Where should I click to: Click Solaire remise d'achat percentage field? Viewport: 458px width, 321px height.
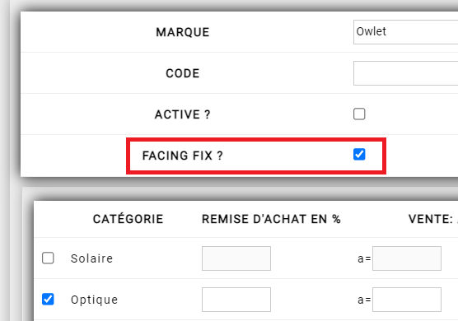pos(236,258)
